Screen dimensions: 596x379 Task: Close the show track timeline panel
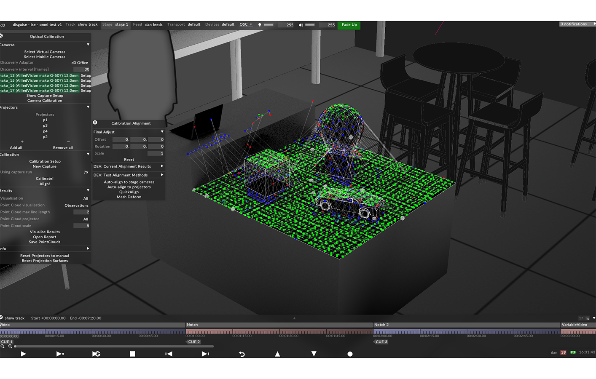(1, 318)
